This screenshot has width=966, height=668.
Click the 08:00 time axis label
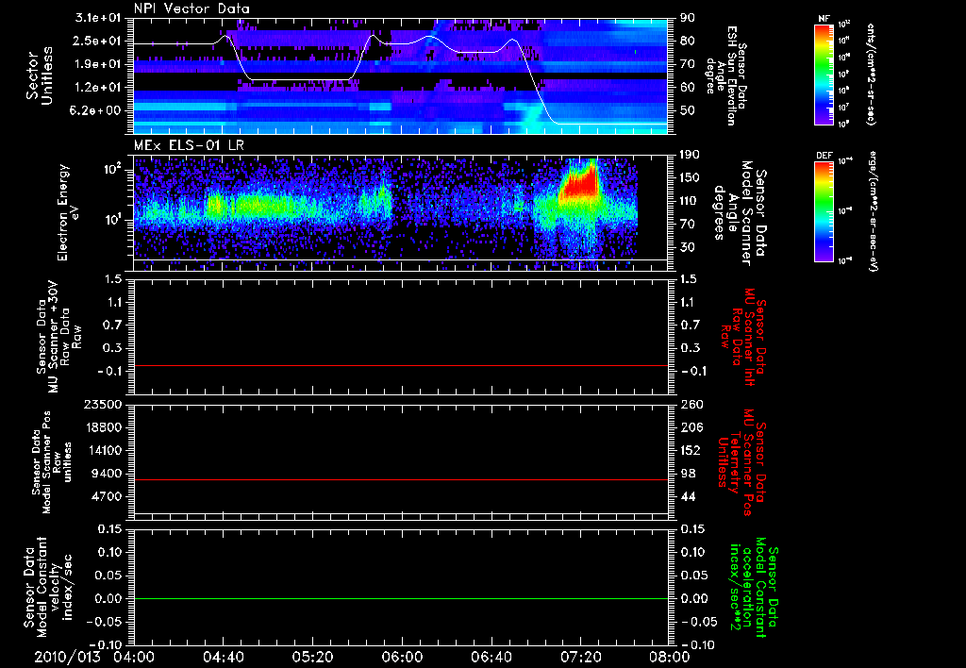(x=669, y=657)
